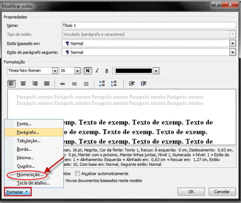Expand the Estilo baseado em dropdown
Image resolution: width=241 pixels, height=203 pixels.
(x=233, y=43)
